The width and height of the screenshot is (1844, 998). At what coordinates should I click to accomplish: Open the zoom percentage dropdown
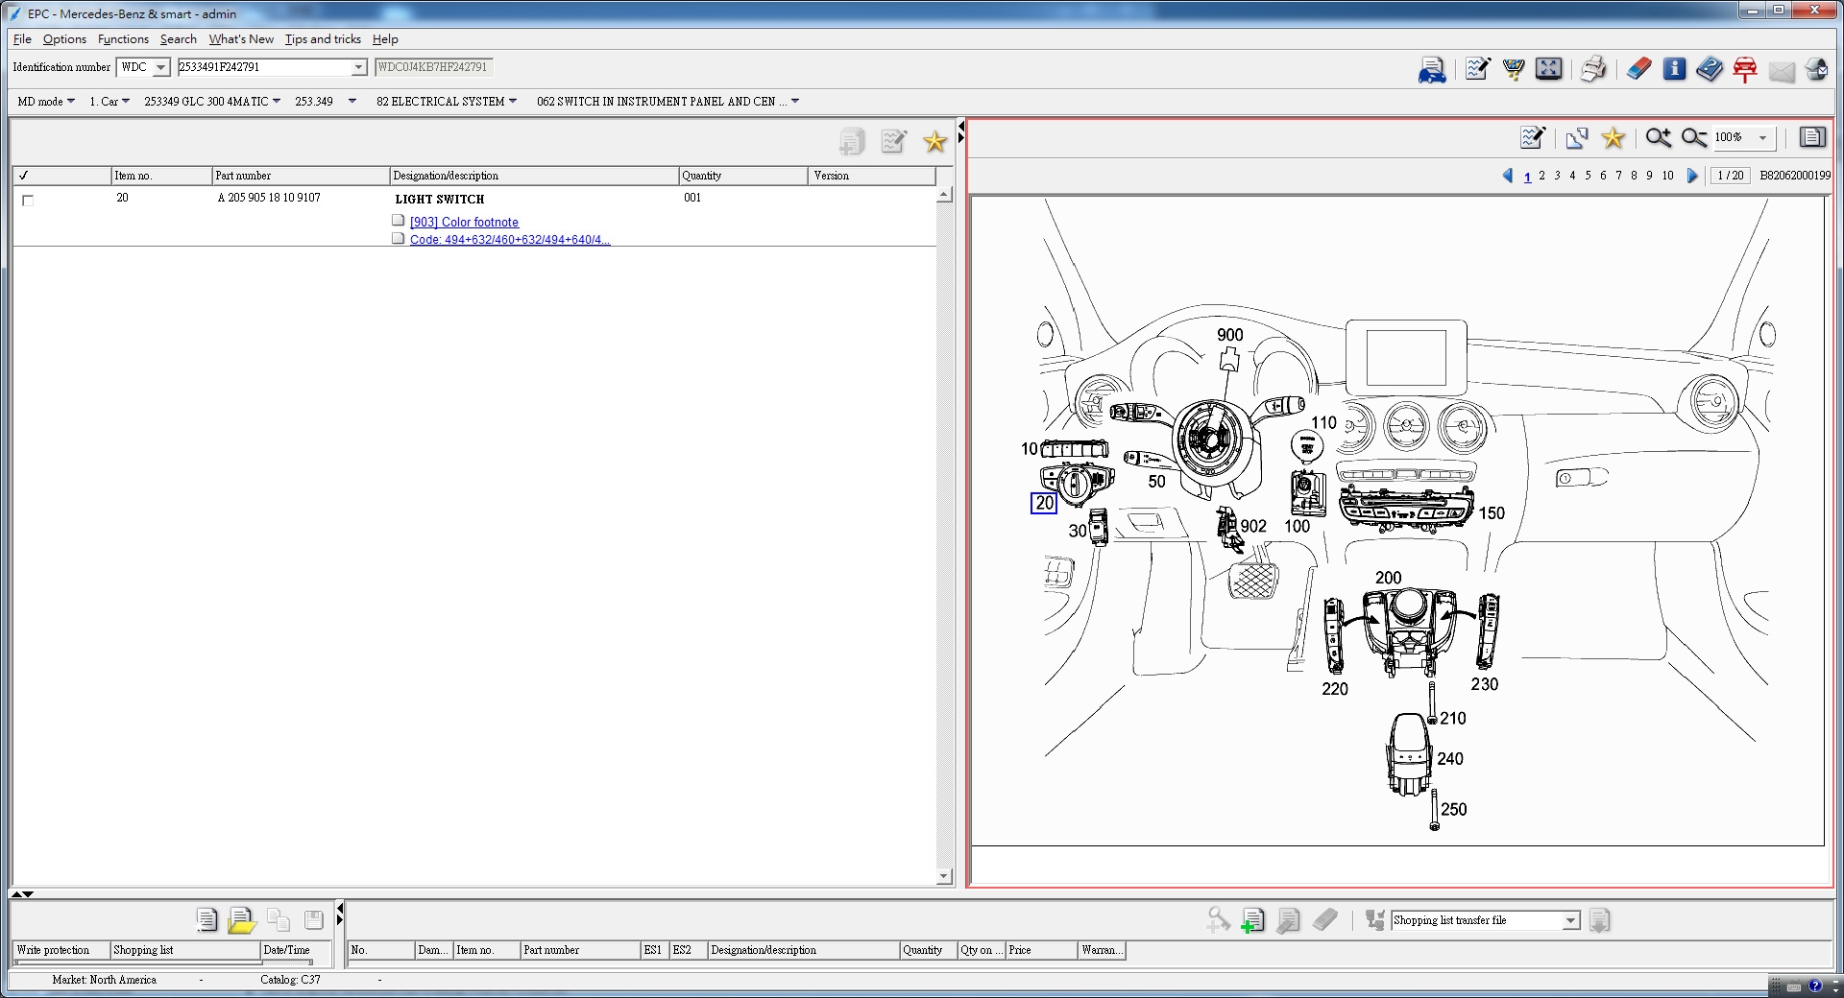pyautogui.click(x=1762, y=138)
